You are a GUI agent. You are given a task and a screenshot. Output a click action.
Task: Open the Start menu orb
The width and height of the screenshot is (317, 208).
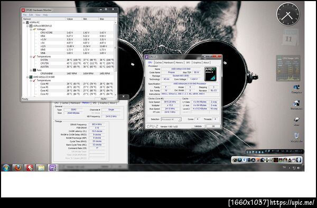(6, 167)
